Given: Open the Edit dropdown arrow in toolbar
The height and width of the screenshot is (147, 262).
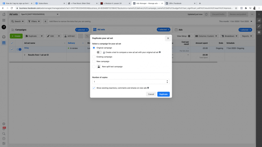Looking at the screenshot, I should (59, 36).
